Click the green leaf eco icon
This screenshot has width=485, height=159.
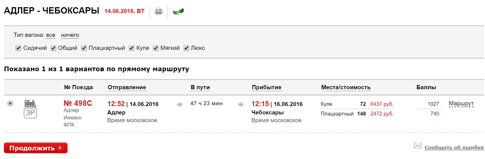click(x=178, y=11)
